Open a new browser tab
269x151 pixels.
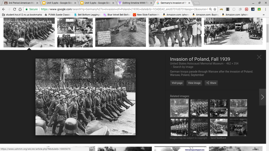point(197,3)
